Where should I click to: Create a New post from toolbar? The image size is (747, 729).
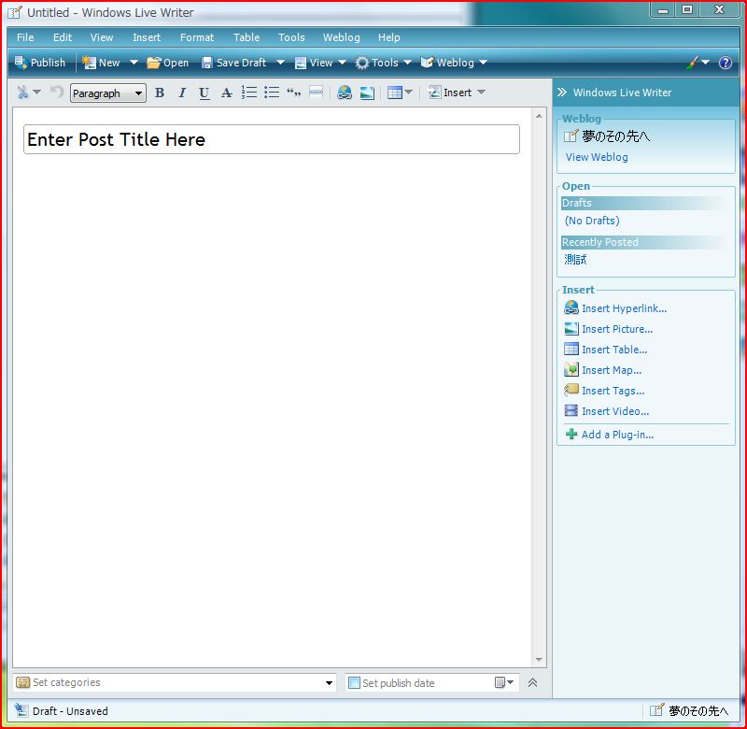point(101,63)
